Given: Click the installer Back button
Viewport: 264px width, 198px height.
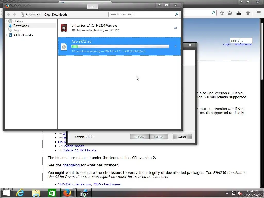Looking at the screenshot, I should (x=139, y=137).
